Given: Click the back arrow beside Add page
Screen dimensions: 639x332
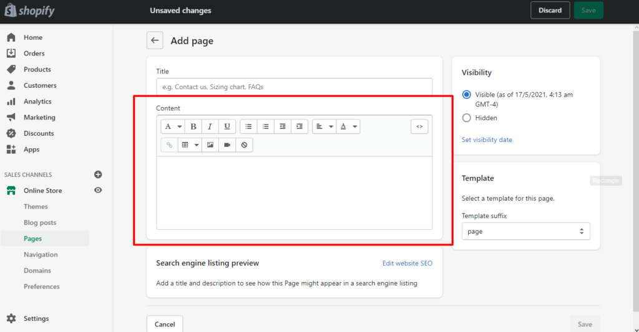Looking at the screenshot, I should click(x=155, y=40).
